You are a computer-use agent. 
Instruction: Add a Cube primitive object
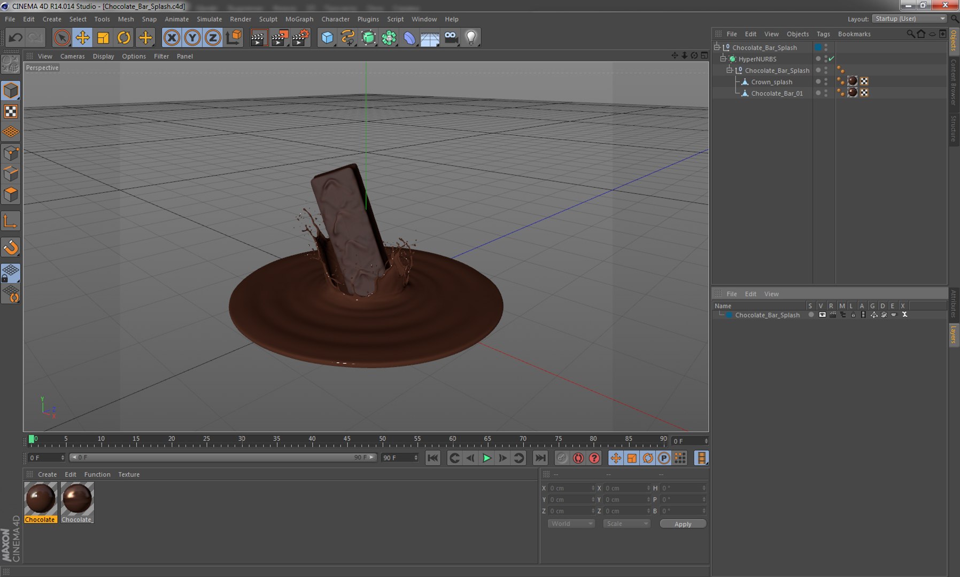(327, 37)
